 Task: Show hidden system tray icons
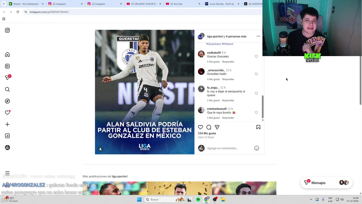311,199
